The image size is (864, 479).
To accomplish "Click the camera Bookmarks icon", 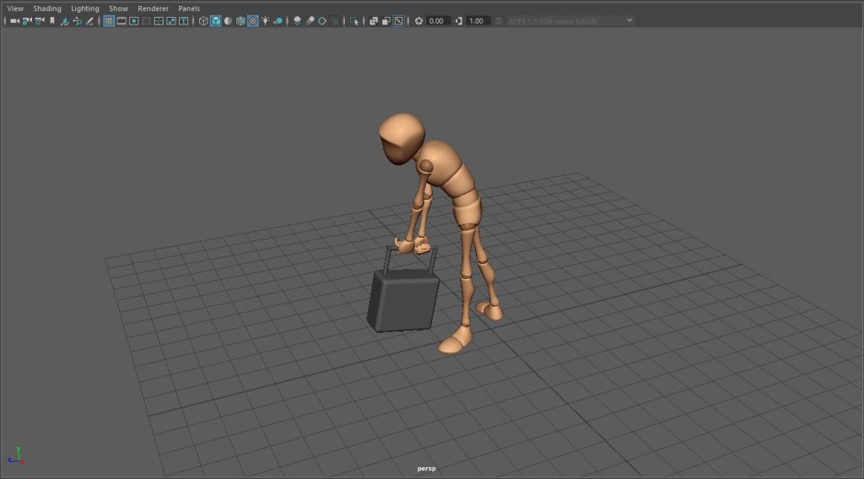I will tap(52, 21).
